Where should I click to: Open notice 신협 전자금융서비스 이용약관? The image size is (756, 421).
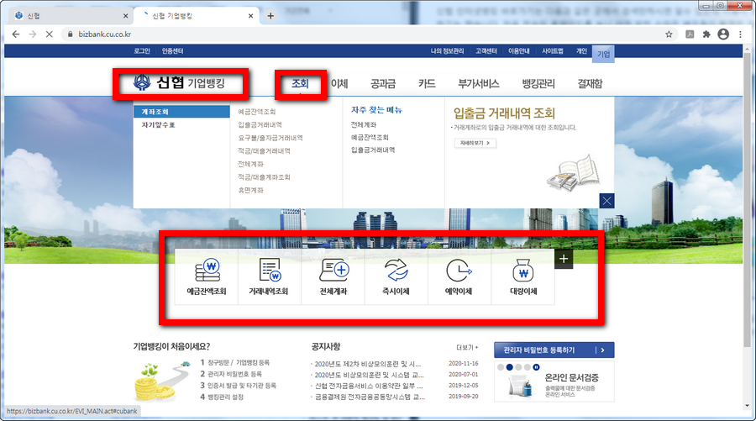coord(369,386)
